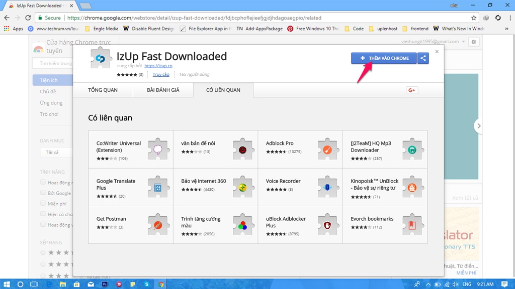515x289 pixels.
Task: Click the Truy cập link
Action: (x=161, y=74)
